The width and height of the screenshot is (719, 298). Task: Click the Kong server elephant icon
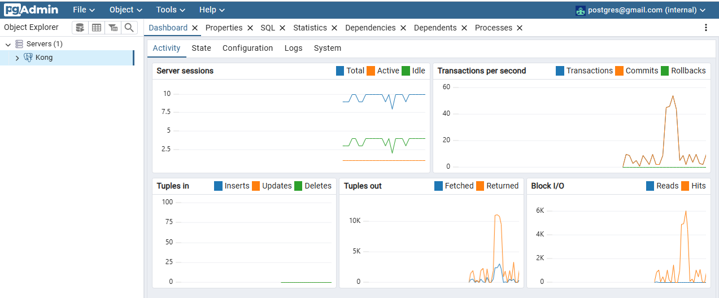coord(28,58)
